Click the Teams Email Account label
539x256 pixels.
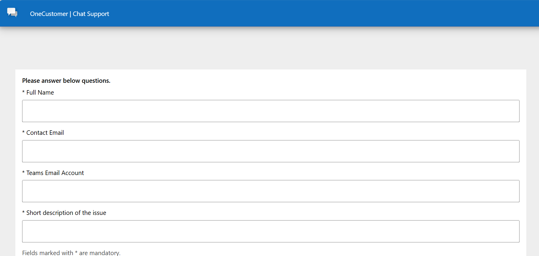click(55, 173)
